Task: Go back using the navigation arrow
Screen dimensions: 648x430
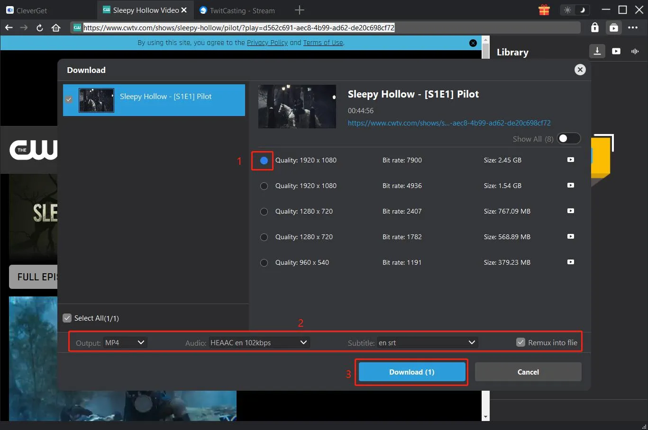Action: (x=9, y=27)
